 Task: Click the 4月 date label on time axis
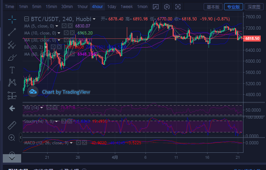115,157
